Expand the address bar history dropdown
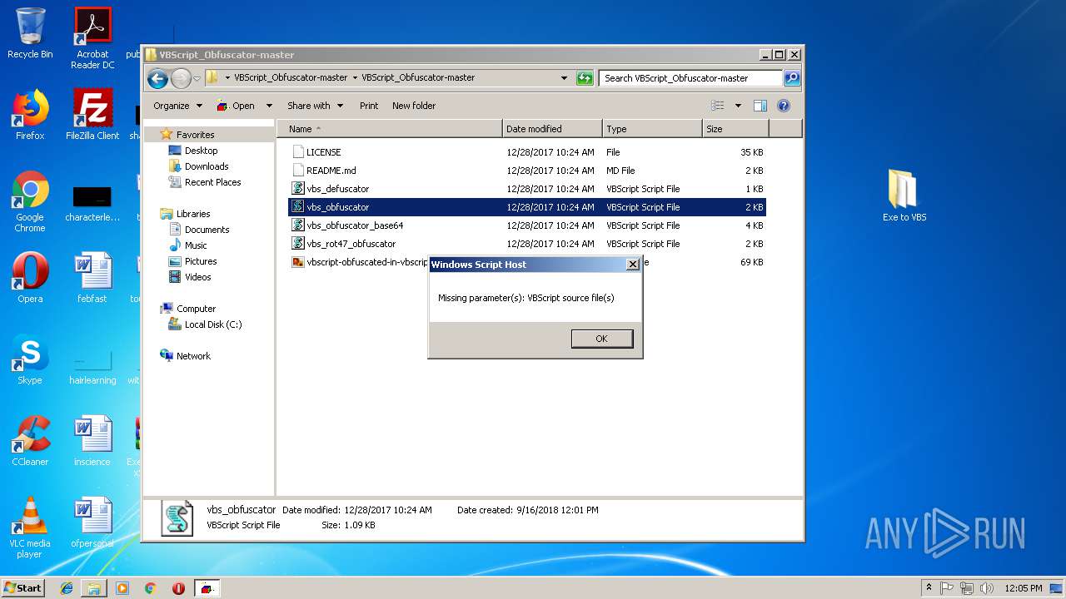The image size is (1066, 599). 564,78
